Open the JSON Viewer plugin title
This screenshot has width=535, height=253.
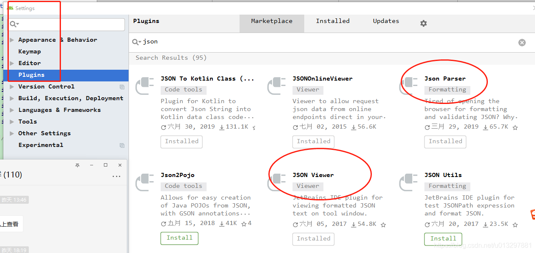pyautogui.click(x=313, y=175)
